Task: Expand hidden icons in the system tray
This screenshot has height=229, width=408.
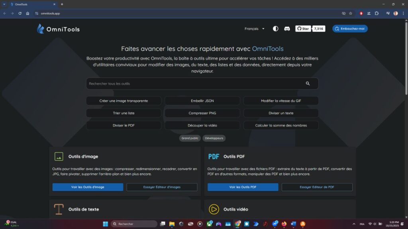Action: [x=354, y=224]
